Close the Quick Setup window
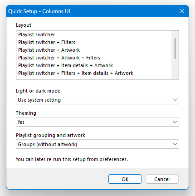195x196 pixels. pyautogui.click(x=182, y=11)
